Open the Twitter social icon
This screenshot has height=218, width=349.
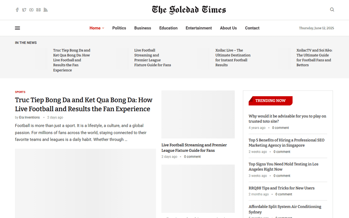(x=24, y=10)
